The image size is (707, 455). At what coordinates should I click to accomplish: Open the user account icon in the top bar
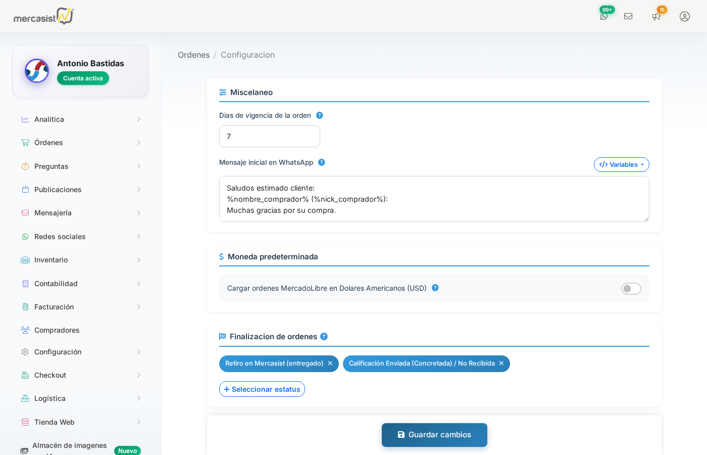684,16
